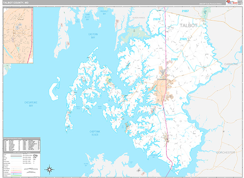244x178 pixels.
Task: Select the Caroline county label
Action: pyautogui.click(x=230, y=64)
